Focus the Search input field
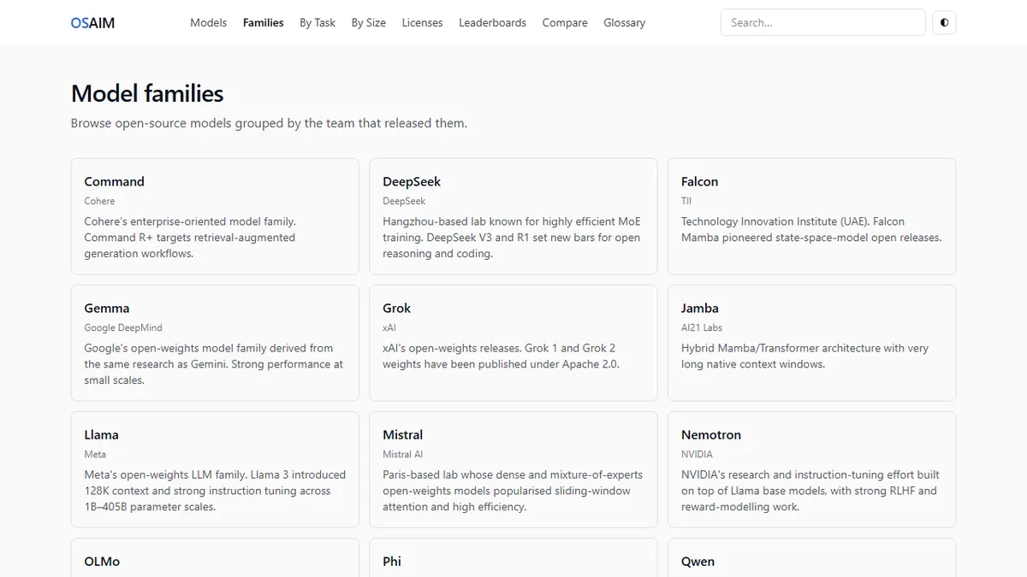 (822, 22)
